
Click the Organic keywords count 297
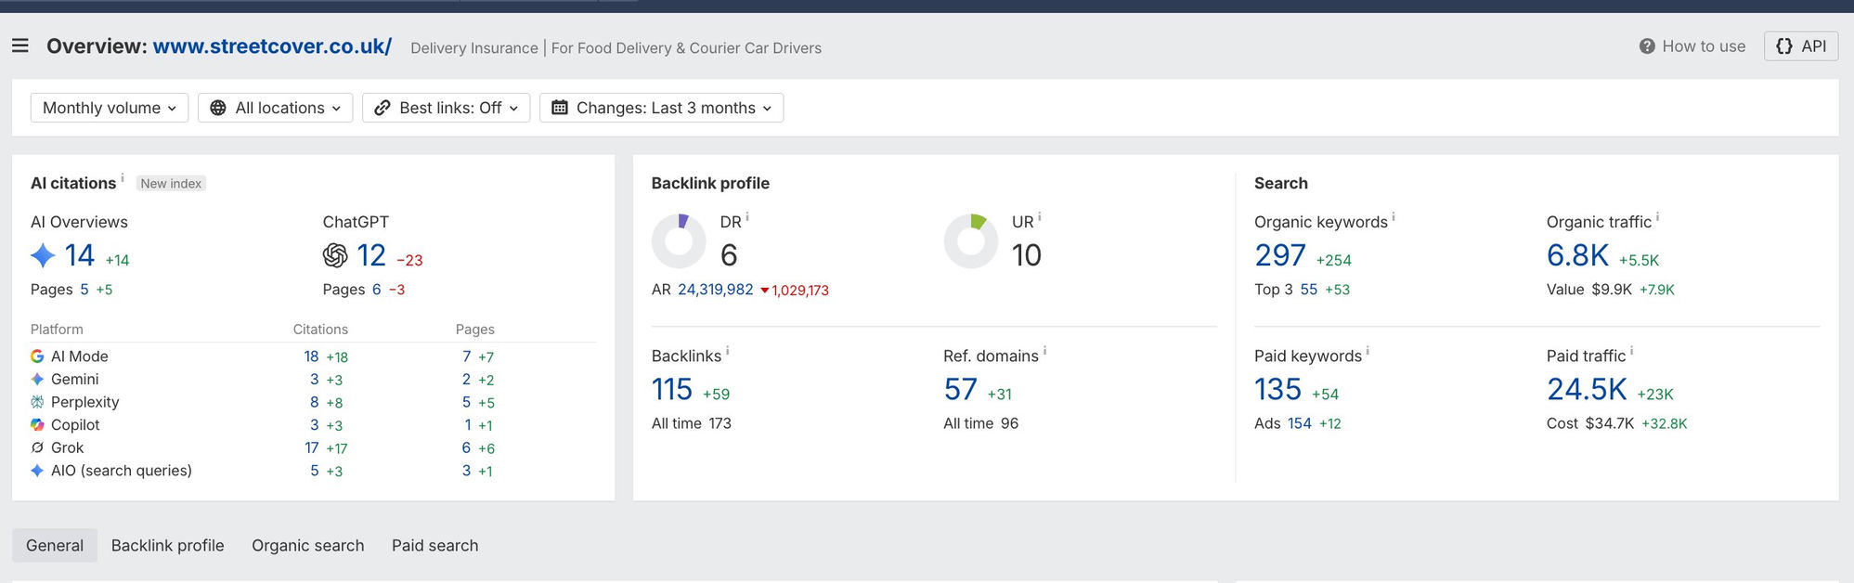pos(1280,255)
